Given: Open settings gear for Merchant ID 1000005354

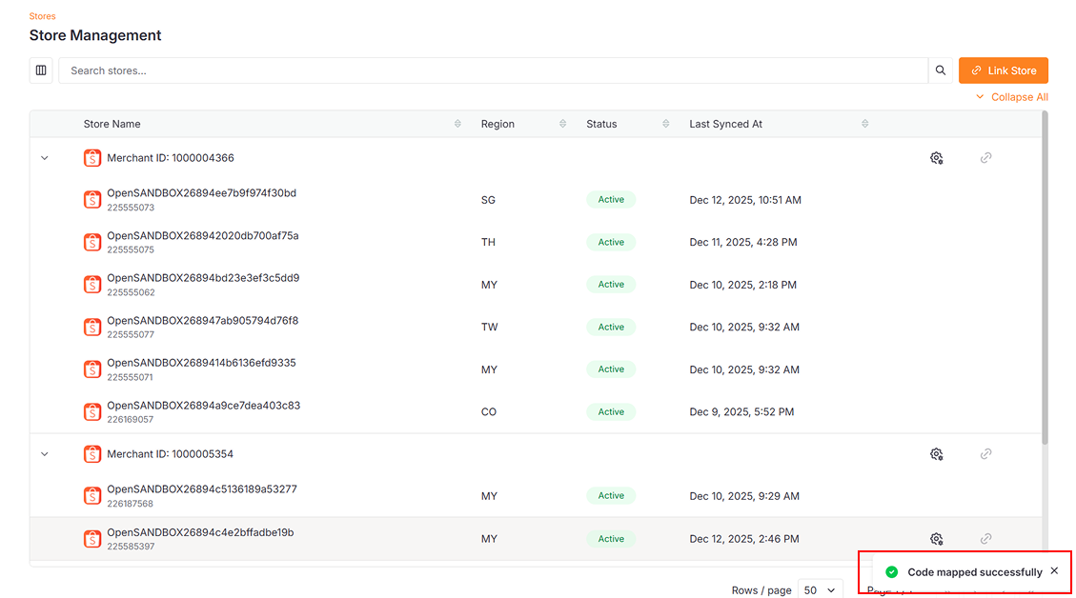Looking at the screenshot, I should [936, 454].
